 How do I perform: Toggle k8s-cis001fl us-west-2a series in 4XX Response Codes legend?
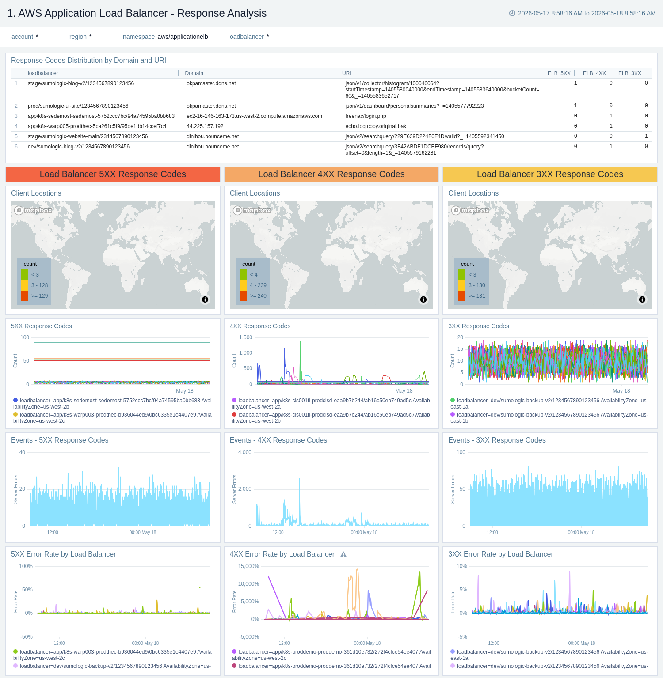(331, 404)
